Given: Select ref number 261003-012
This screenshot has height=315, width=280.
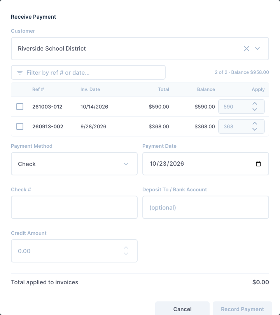Looking at the screenshot, I should [47, 107].
